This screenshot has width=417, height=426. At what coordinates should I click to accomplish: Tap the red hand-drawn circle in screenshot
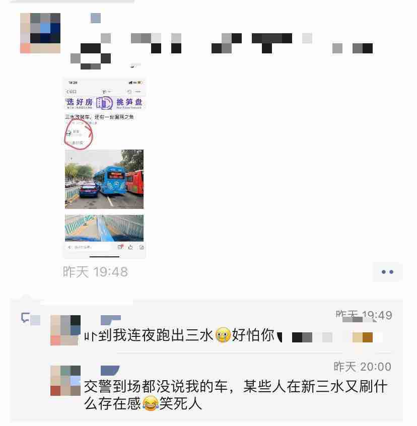[79, 134]
